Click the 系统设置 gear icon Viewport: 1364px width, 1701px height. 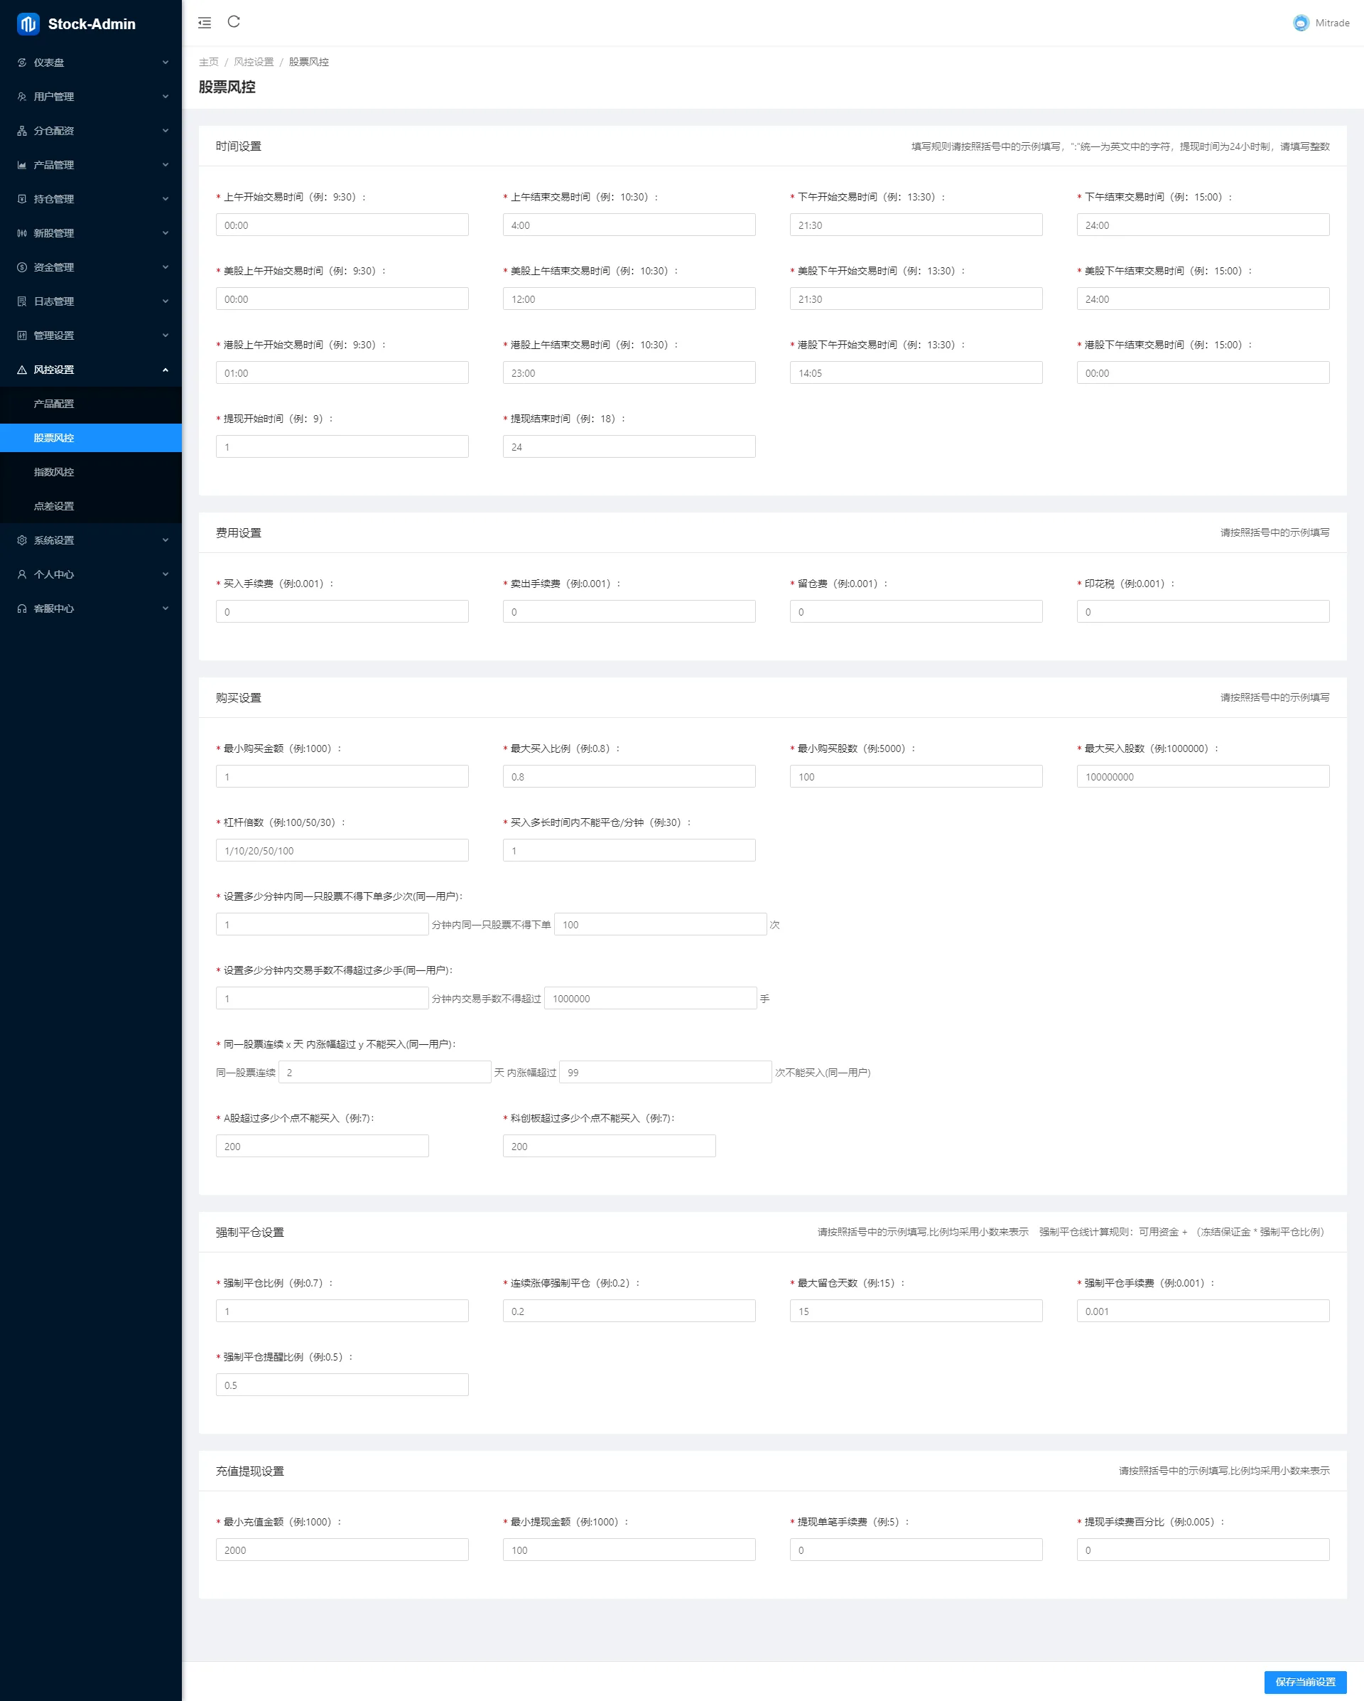pyautogui.click(x=22, y=540)
